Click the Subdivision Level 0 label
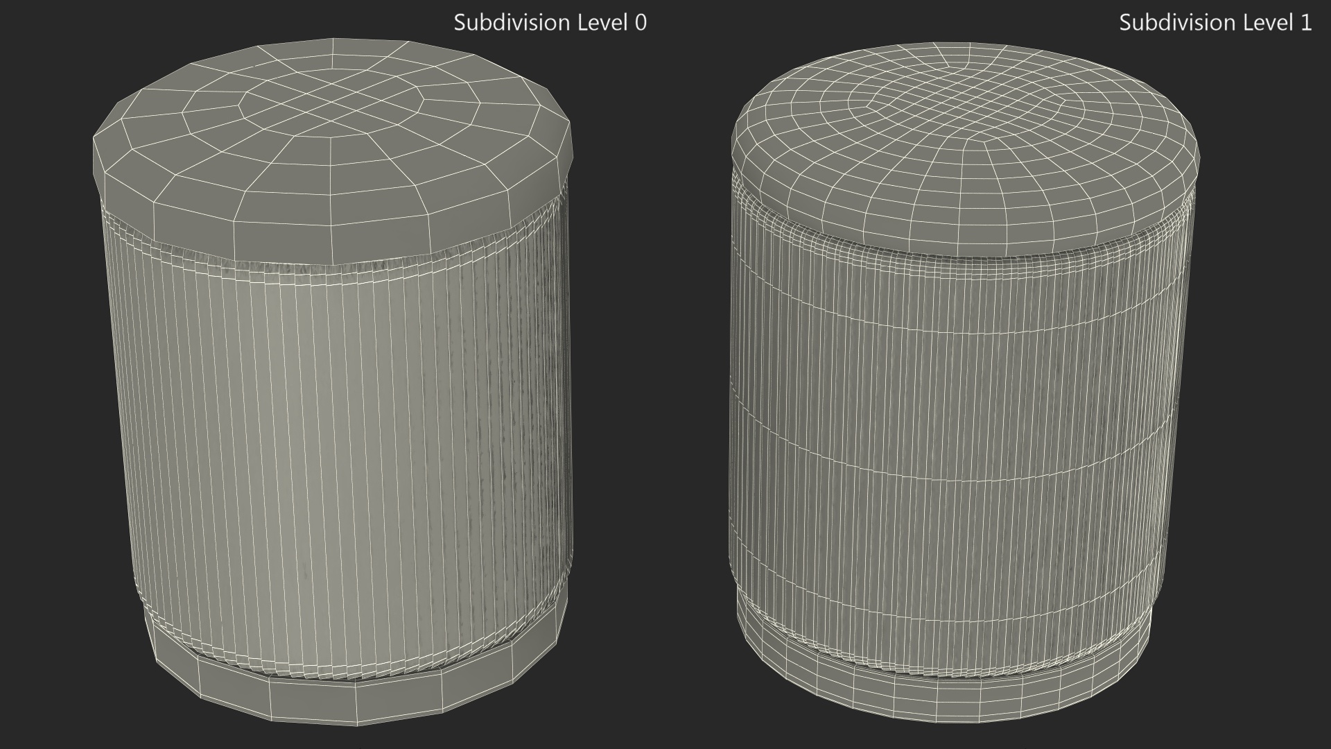The width and height of the screenshot is (1331, 749). [x=550, y=23]
